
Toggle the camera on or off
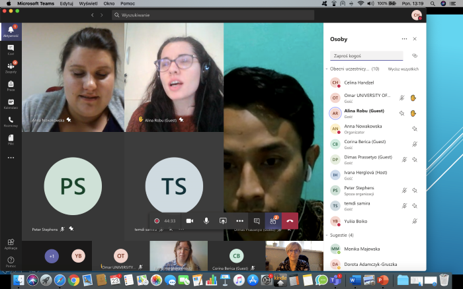[189, 221]
